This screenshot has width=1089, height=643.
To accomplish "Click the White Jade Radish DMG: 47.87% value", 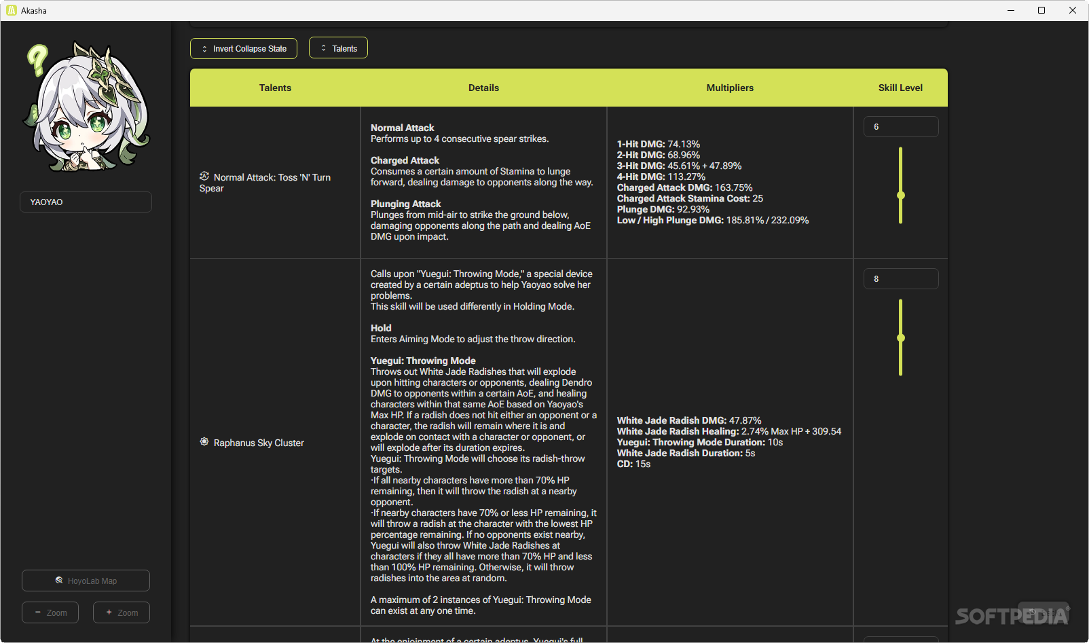I will point(689,420).
